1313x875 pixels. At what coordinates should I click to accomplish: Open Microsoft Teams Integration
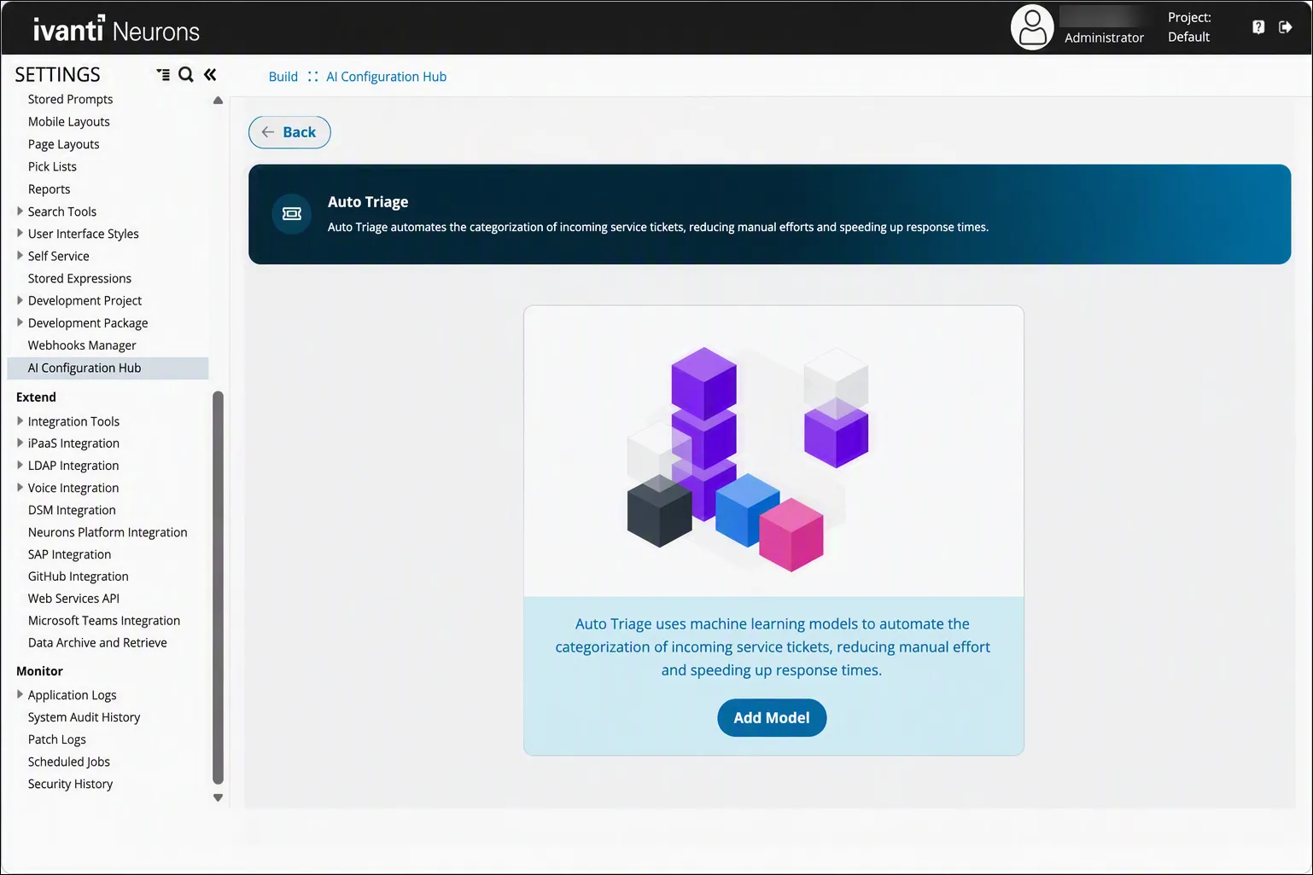point(104,621)
